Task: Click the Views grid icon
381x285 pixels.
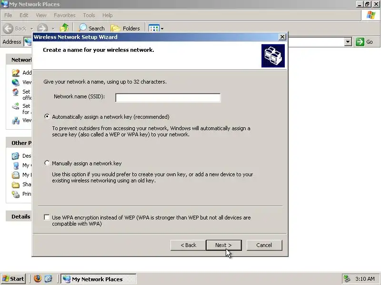Action: [x=154, y=28]
